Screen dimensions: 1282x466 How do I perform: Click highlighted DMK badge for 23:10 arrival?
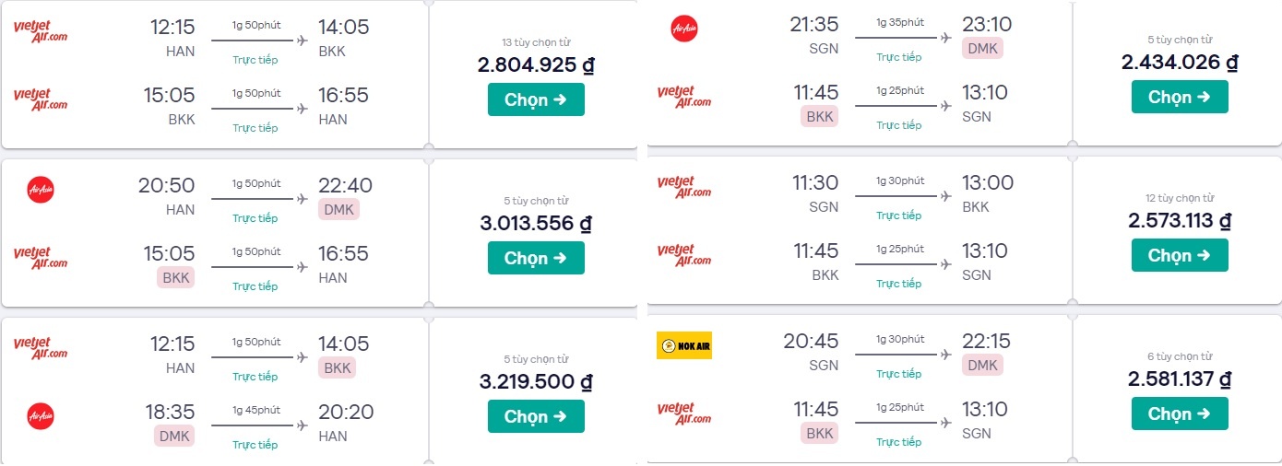point(982,49)
